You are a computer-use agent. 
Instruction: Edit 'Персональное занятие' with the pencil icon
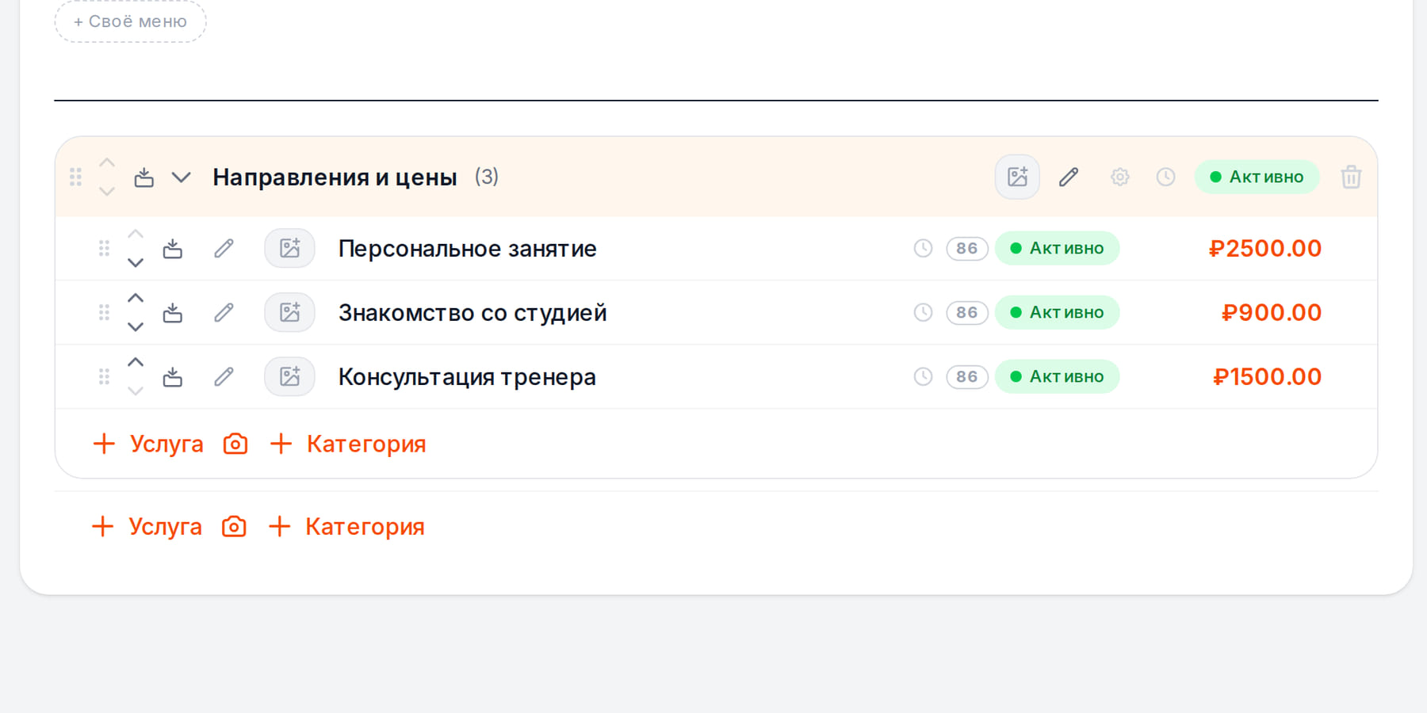point(224,249)
